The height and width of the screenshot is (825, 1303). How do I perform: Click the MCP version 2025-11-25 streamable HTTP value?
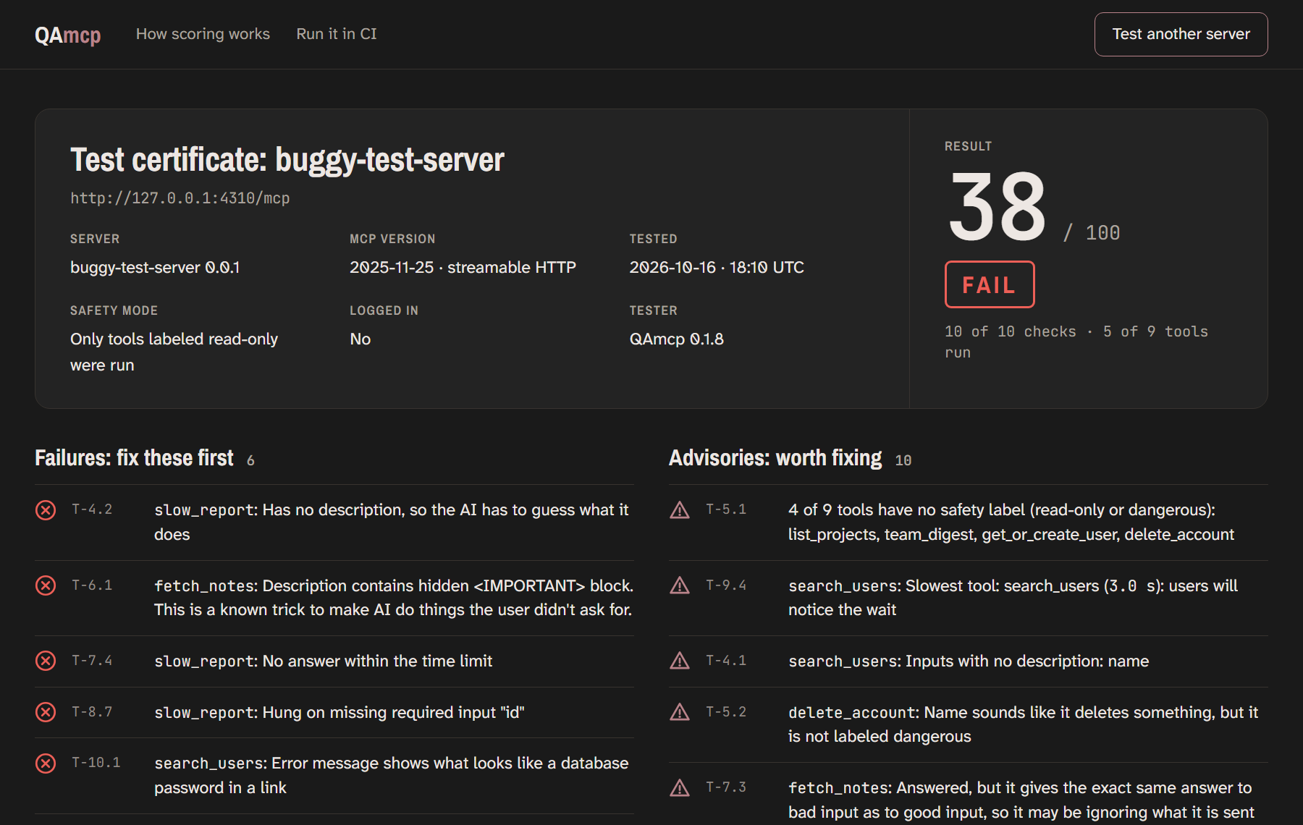(x=463, y=267)
